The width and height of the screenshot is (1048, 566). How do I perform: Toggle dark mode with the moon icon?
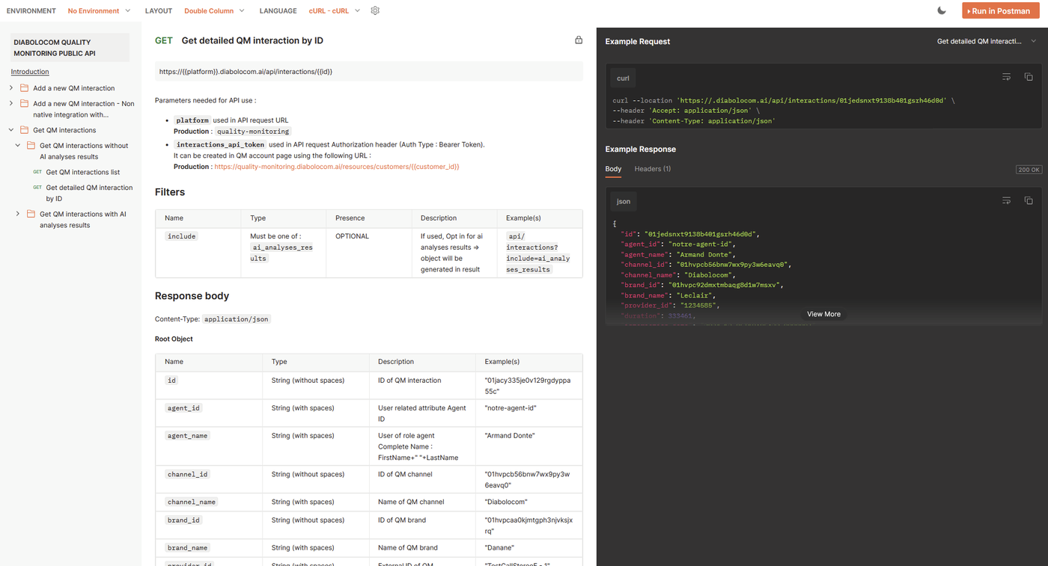coord(942,10)
